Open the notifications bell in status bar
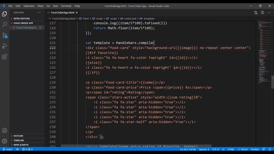 [x=270, y=149]
